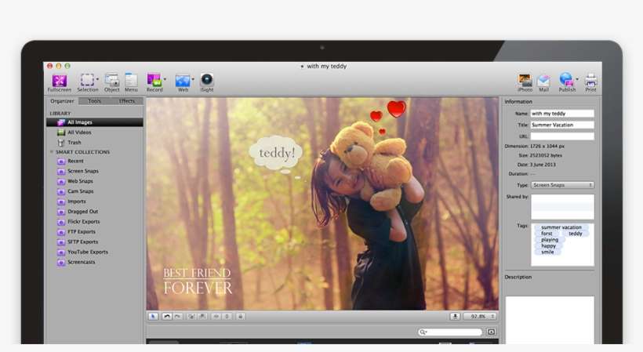Screen dimensions: 643x352
Task: Select All Images in the library
Action: pos(95,122)
